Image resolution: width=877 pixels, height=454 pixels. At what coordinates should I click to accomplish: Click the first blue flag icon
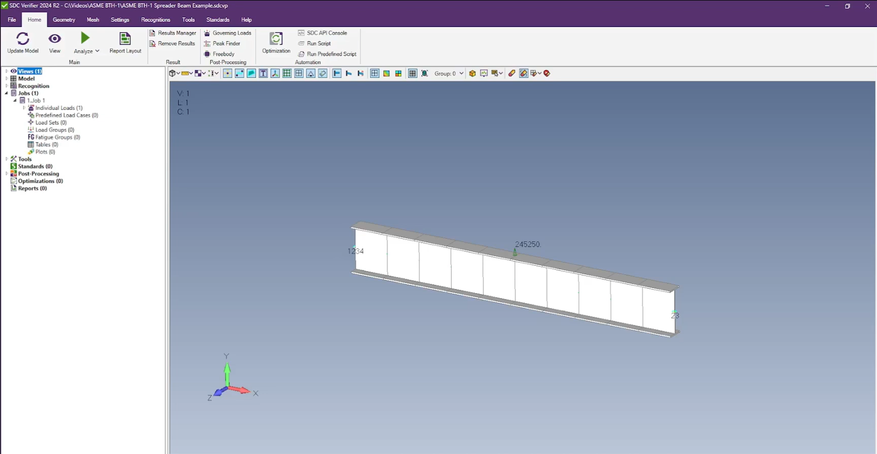point(337,73)
